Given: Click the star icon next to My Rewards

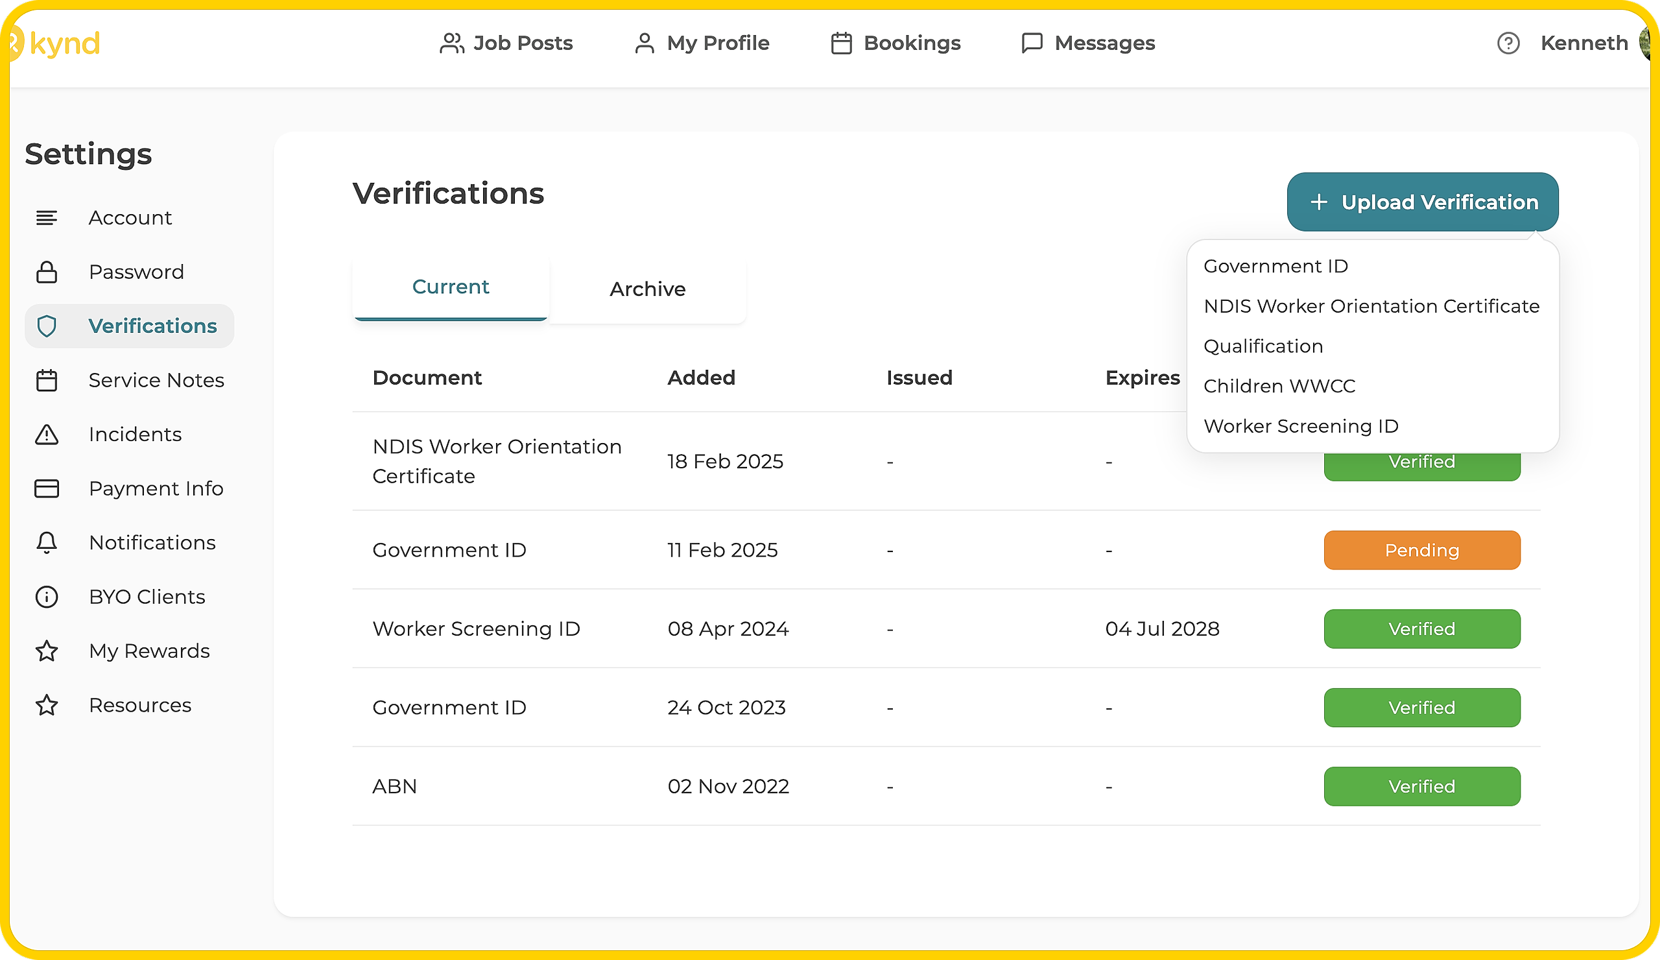Looking at the screenshot, I should (x=47, y=652).
